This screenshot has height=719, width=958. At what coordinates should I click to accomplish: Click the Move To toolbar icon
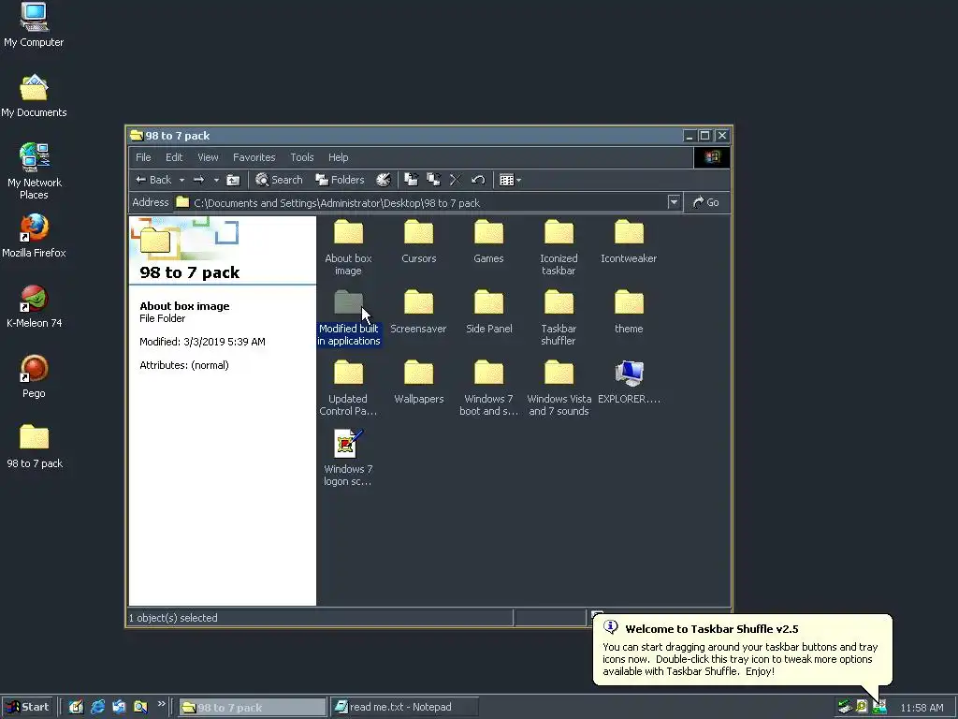pos(412,180)
